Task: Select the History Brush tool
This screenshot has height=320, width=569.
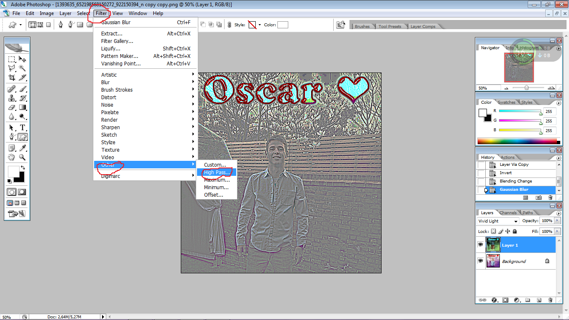Action: tap(22, 98)
